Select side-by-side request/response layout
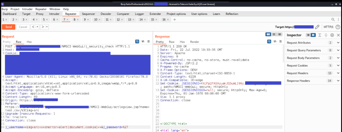 click(268, 35)
